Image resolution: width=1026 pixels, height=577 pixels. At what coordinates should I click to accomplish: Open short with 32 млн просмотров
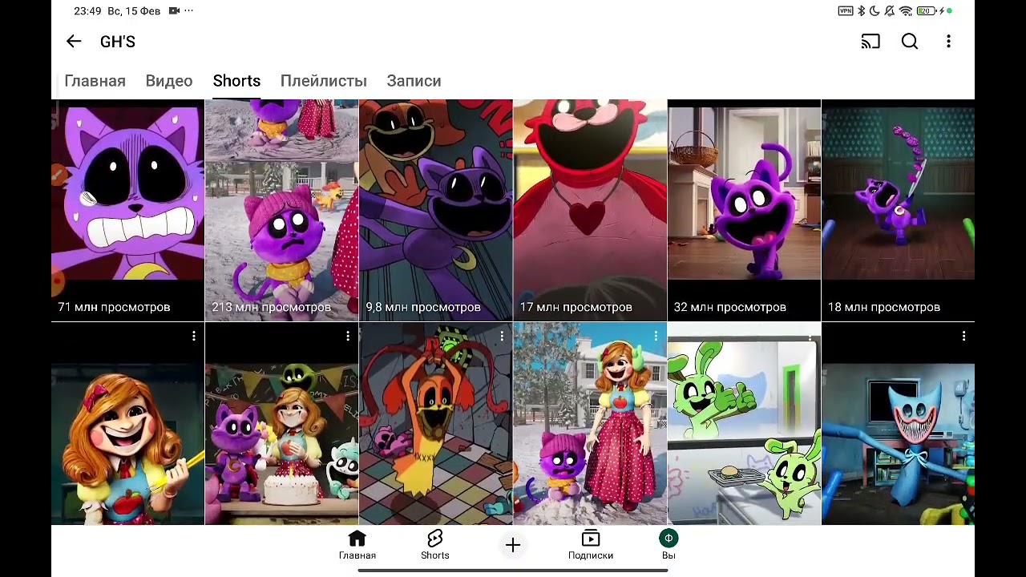744,210
